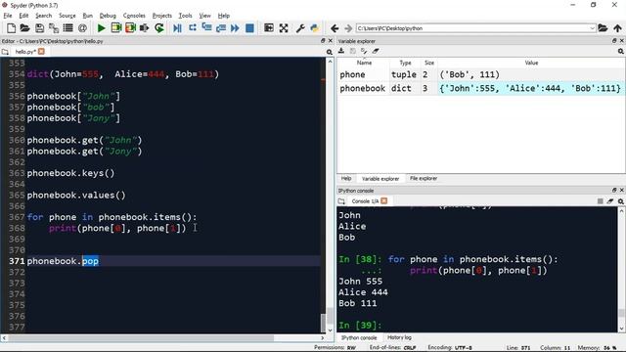Open the File menu
The image size is (626, 352).
[x=8, y=16]
